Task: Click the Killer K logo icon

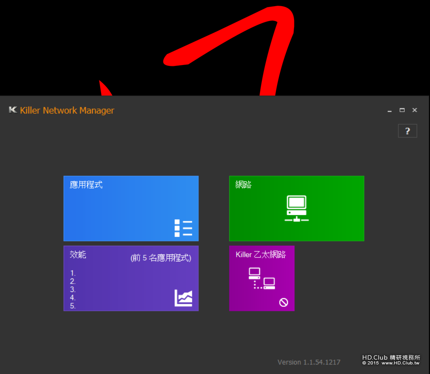Action: (x=13, y=110)
